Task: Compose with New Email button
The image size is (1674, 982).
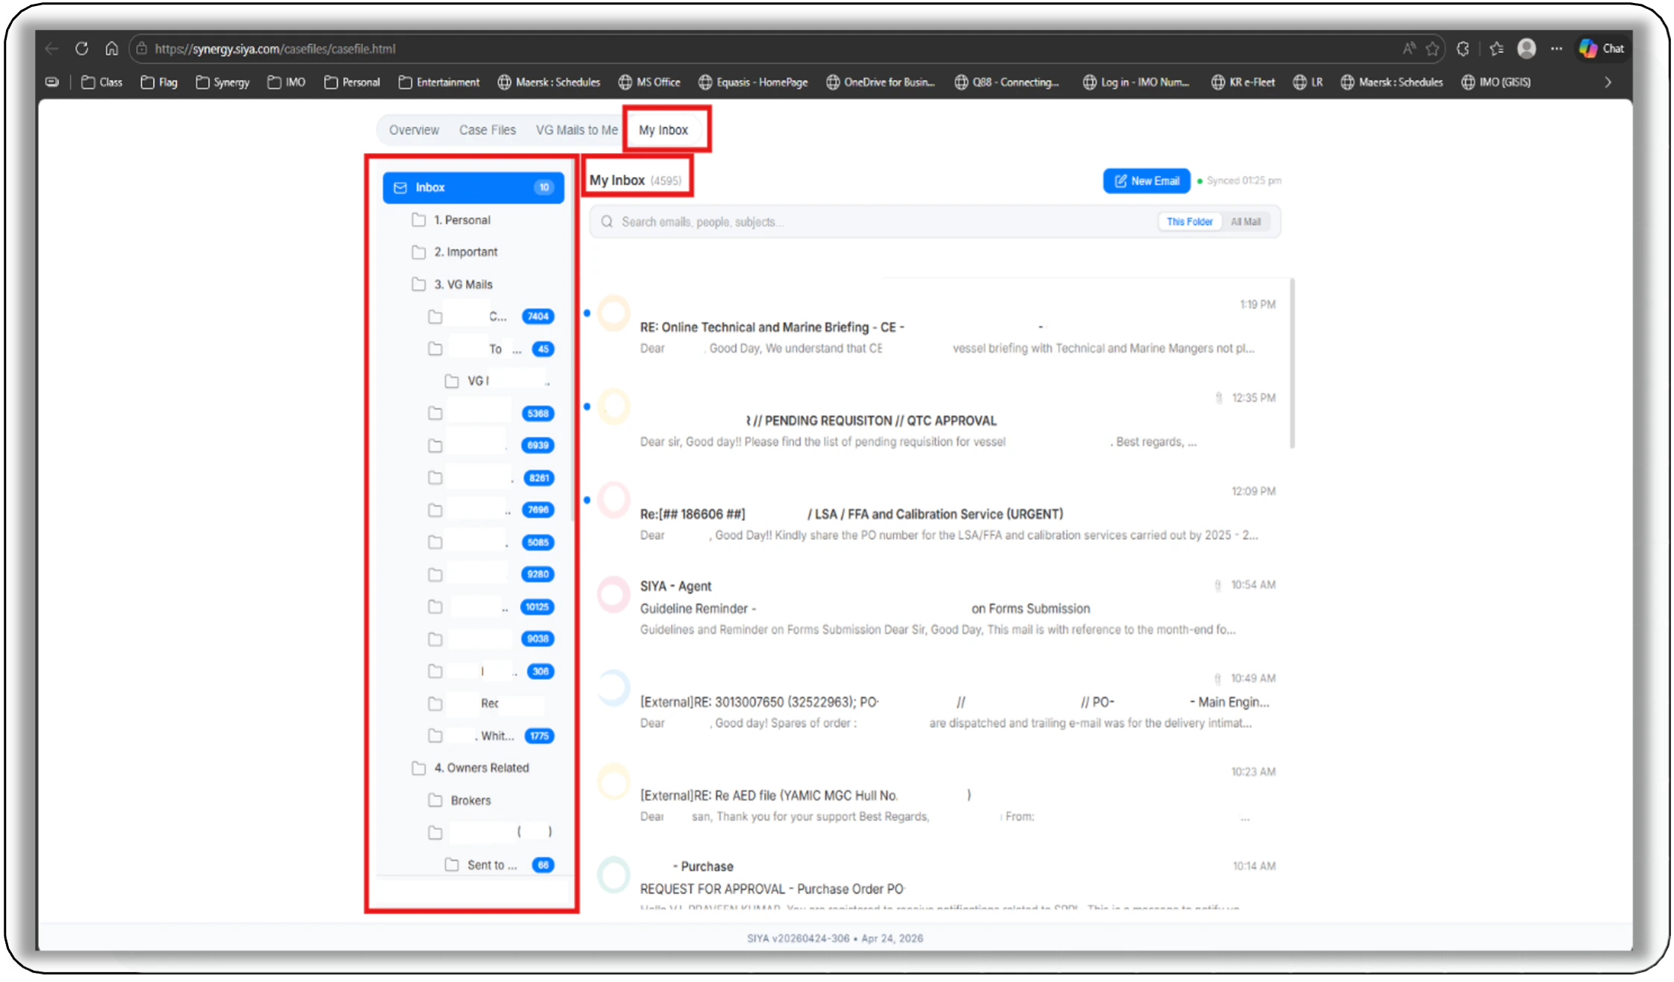Action: pyautogui.click(x=1146, y=181)
